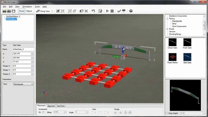This screenshot has height=117, width=208.
Task: Stop simulation with the stop button
Action: [112, 11]
